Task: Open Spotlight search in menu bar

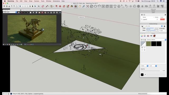Action: tap(158, 1)
